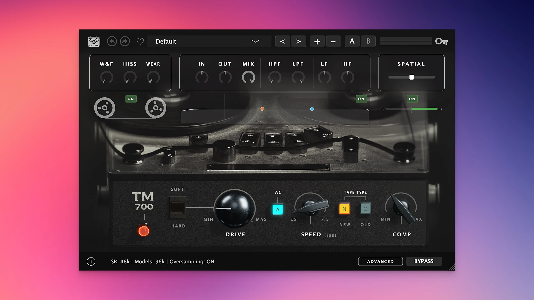Open the Default preset dropdown
The height and width of the screenshot is (300, 534).
(209, 41)
